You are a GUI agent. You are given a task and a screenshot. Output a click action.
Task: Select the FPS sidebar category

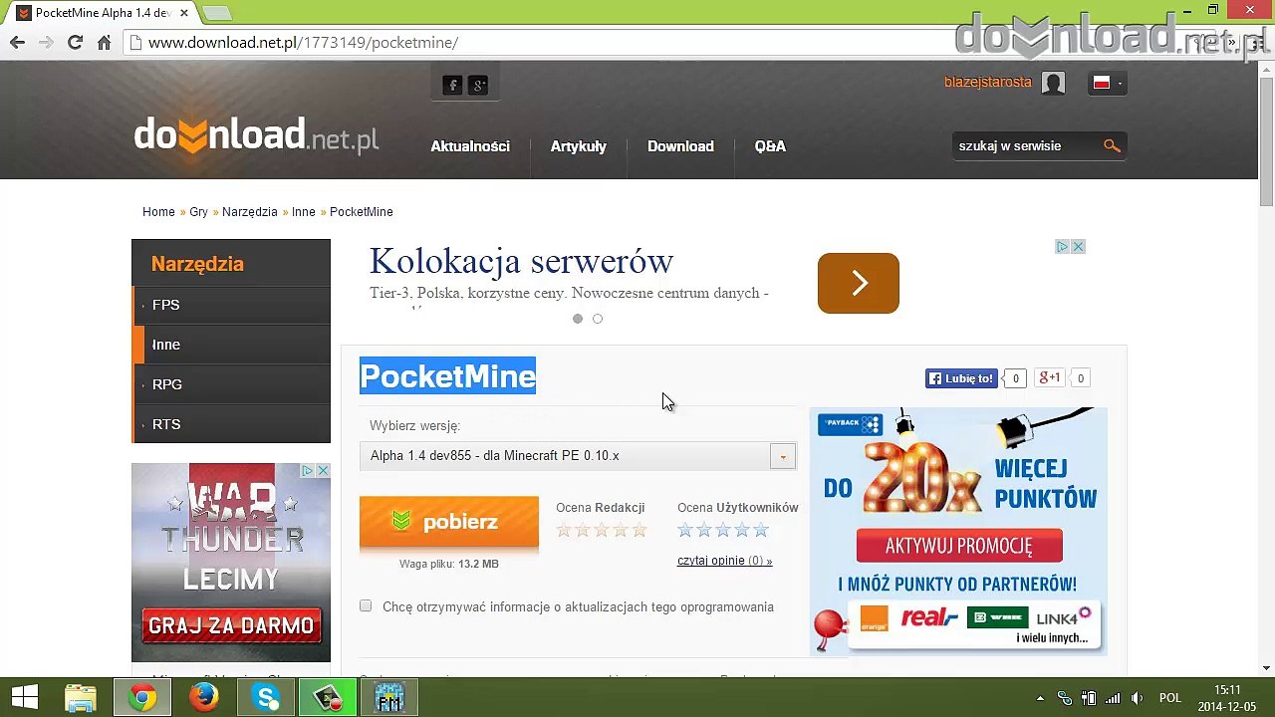(x=231, y=305)
